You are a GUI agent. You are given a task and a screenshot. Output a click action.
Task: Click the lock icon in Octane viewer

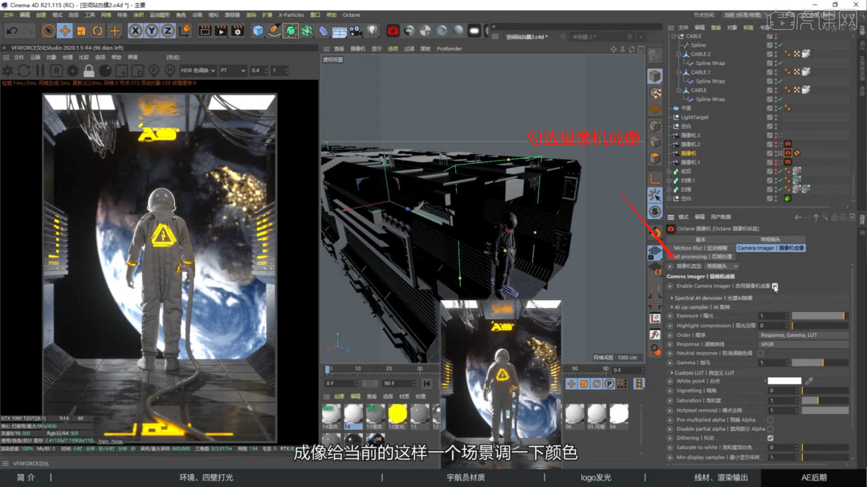coord(89,71)
